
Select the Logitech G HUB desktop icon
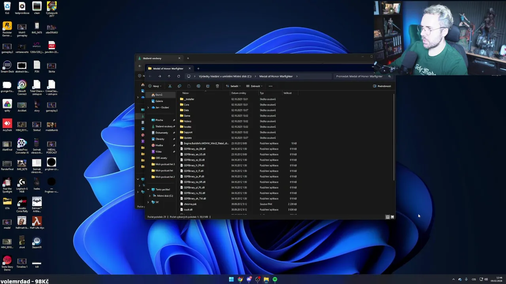(22, 185)
